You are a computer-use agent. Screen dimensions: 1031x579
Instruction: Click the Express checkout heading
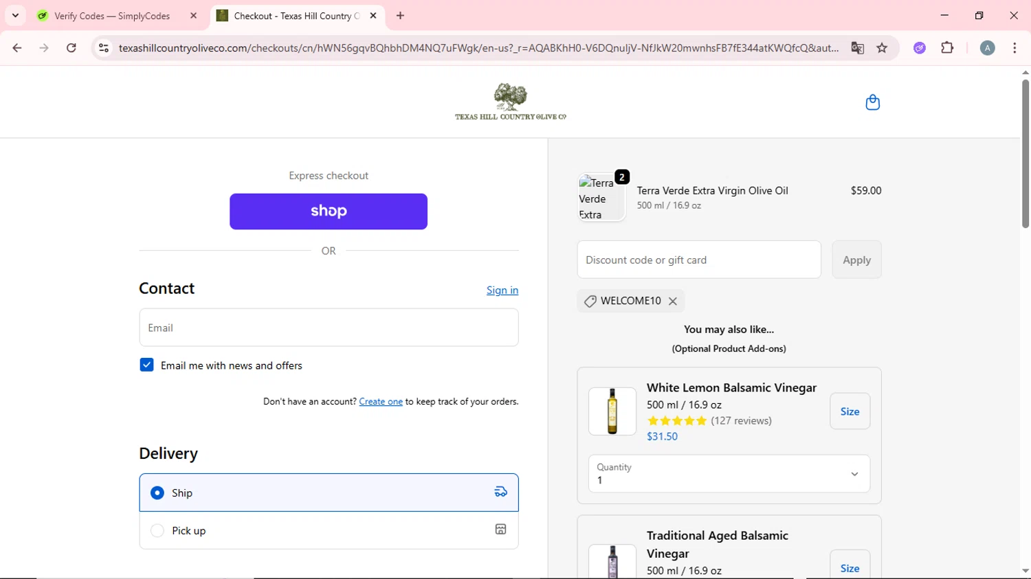pos(329,176)
